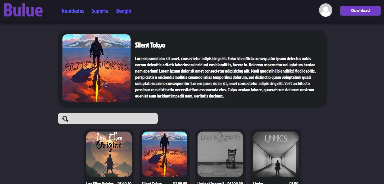Go to the Suporte page
Image resolution: width=384 pixels, height=184 pixels.
(x=100, y=11)
